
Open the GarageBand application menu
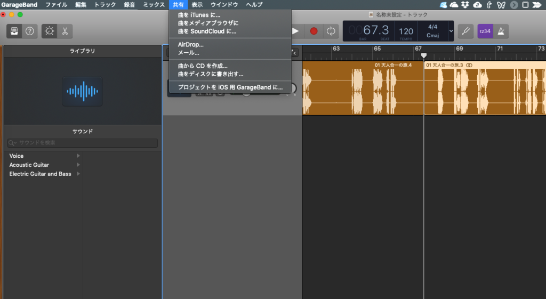(x=20, y=4)
